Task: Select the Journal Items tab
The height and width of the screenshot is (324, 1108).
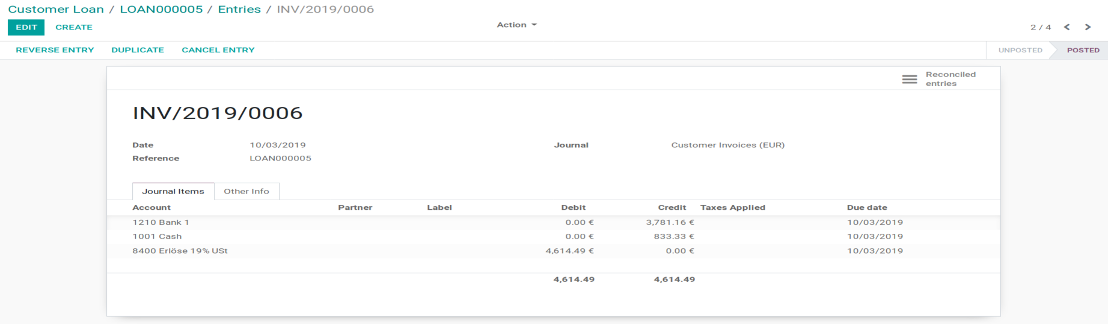Action: click(x=173, y=191)
